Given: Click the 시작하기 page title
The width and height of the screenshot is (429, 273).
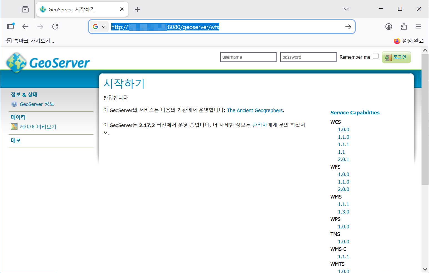Looking at the screenshot, I should 124,83.
